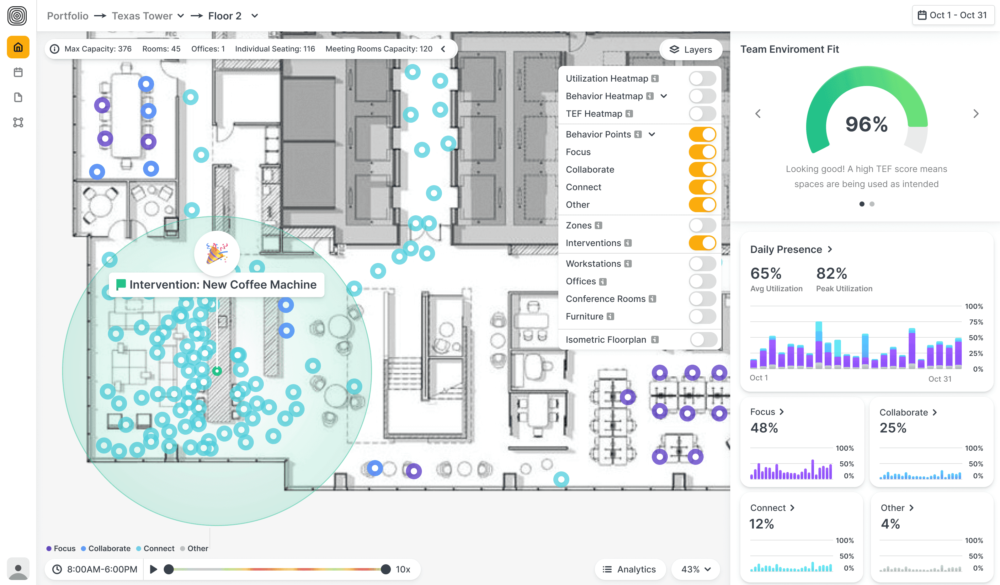Click the network nodes sidebar icon
1000x585 pixels.
[18, 122]
